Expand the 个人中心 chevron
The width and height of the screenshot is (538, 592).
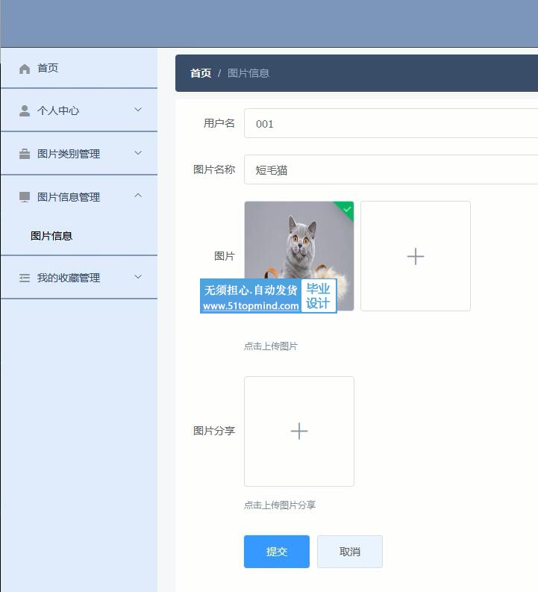click(138, 110)
